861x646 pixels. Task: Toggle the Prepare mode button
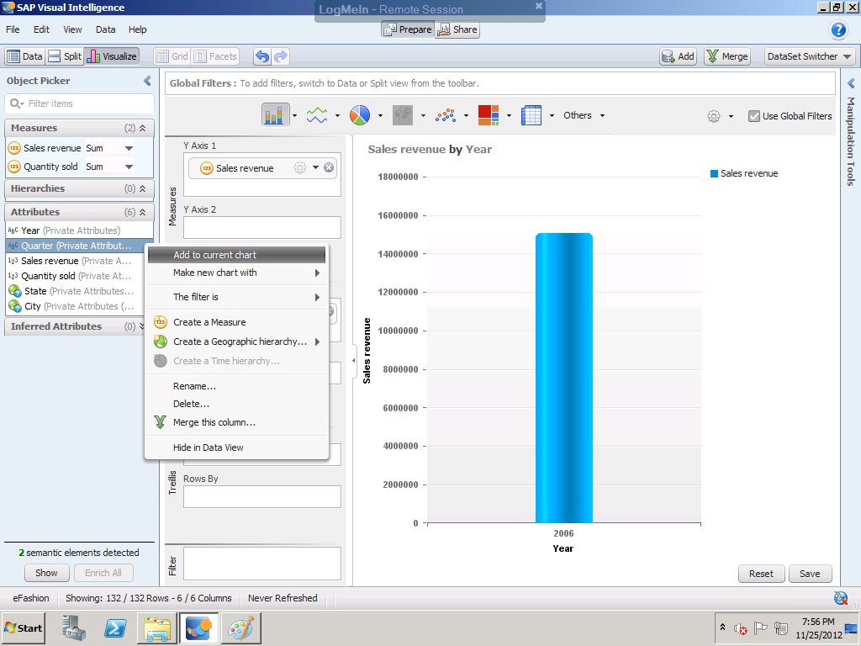(408, 29)
